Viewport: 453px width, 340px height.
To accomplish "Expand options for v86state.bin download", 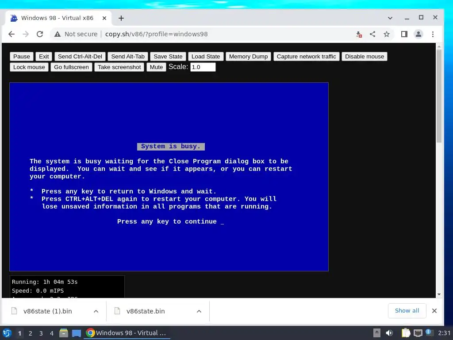I will point(199,311).
